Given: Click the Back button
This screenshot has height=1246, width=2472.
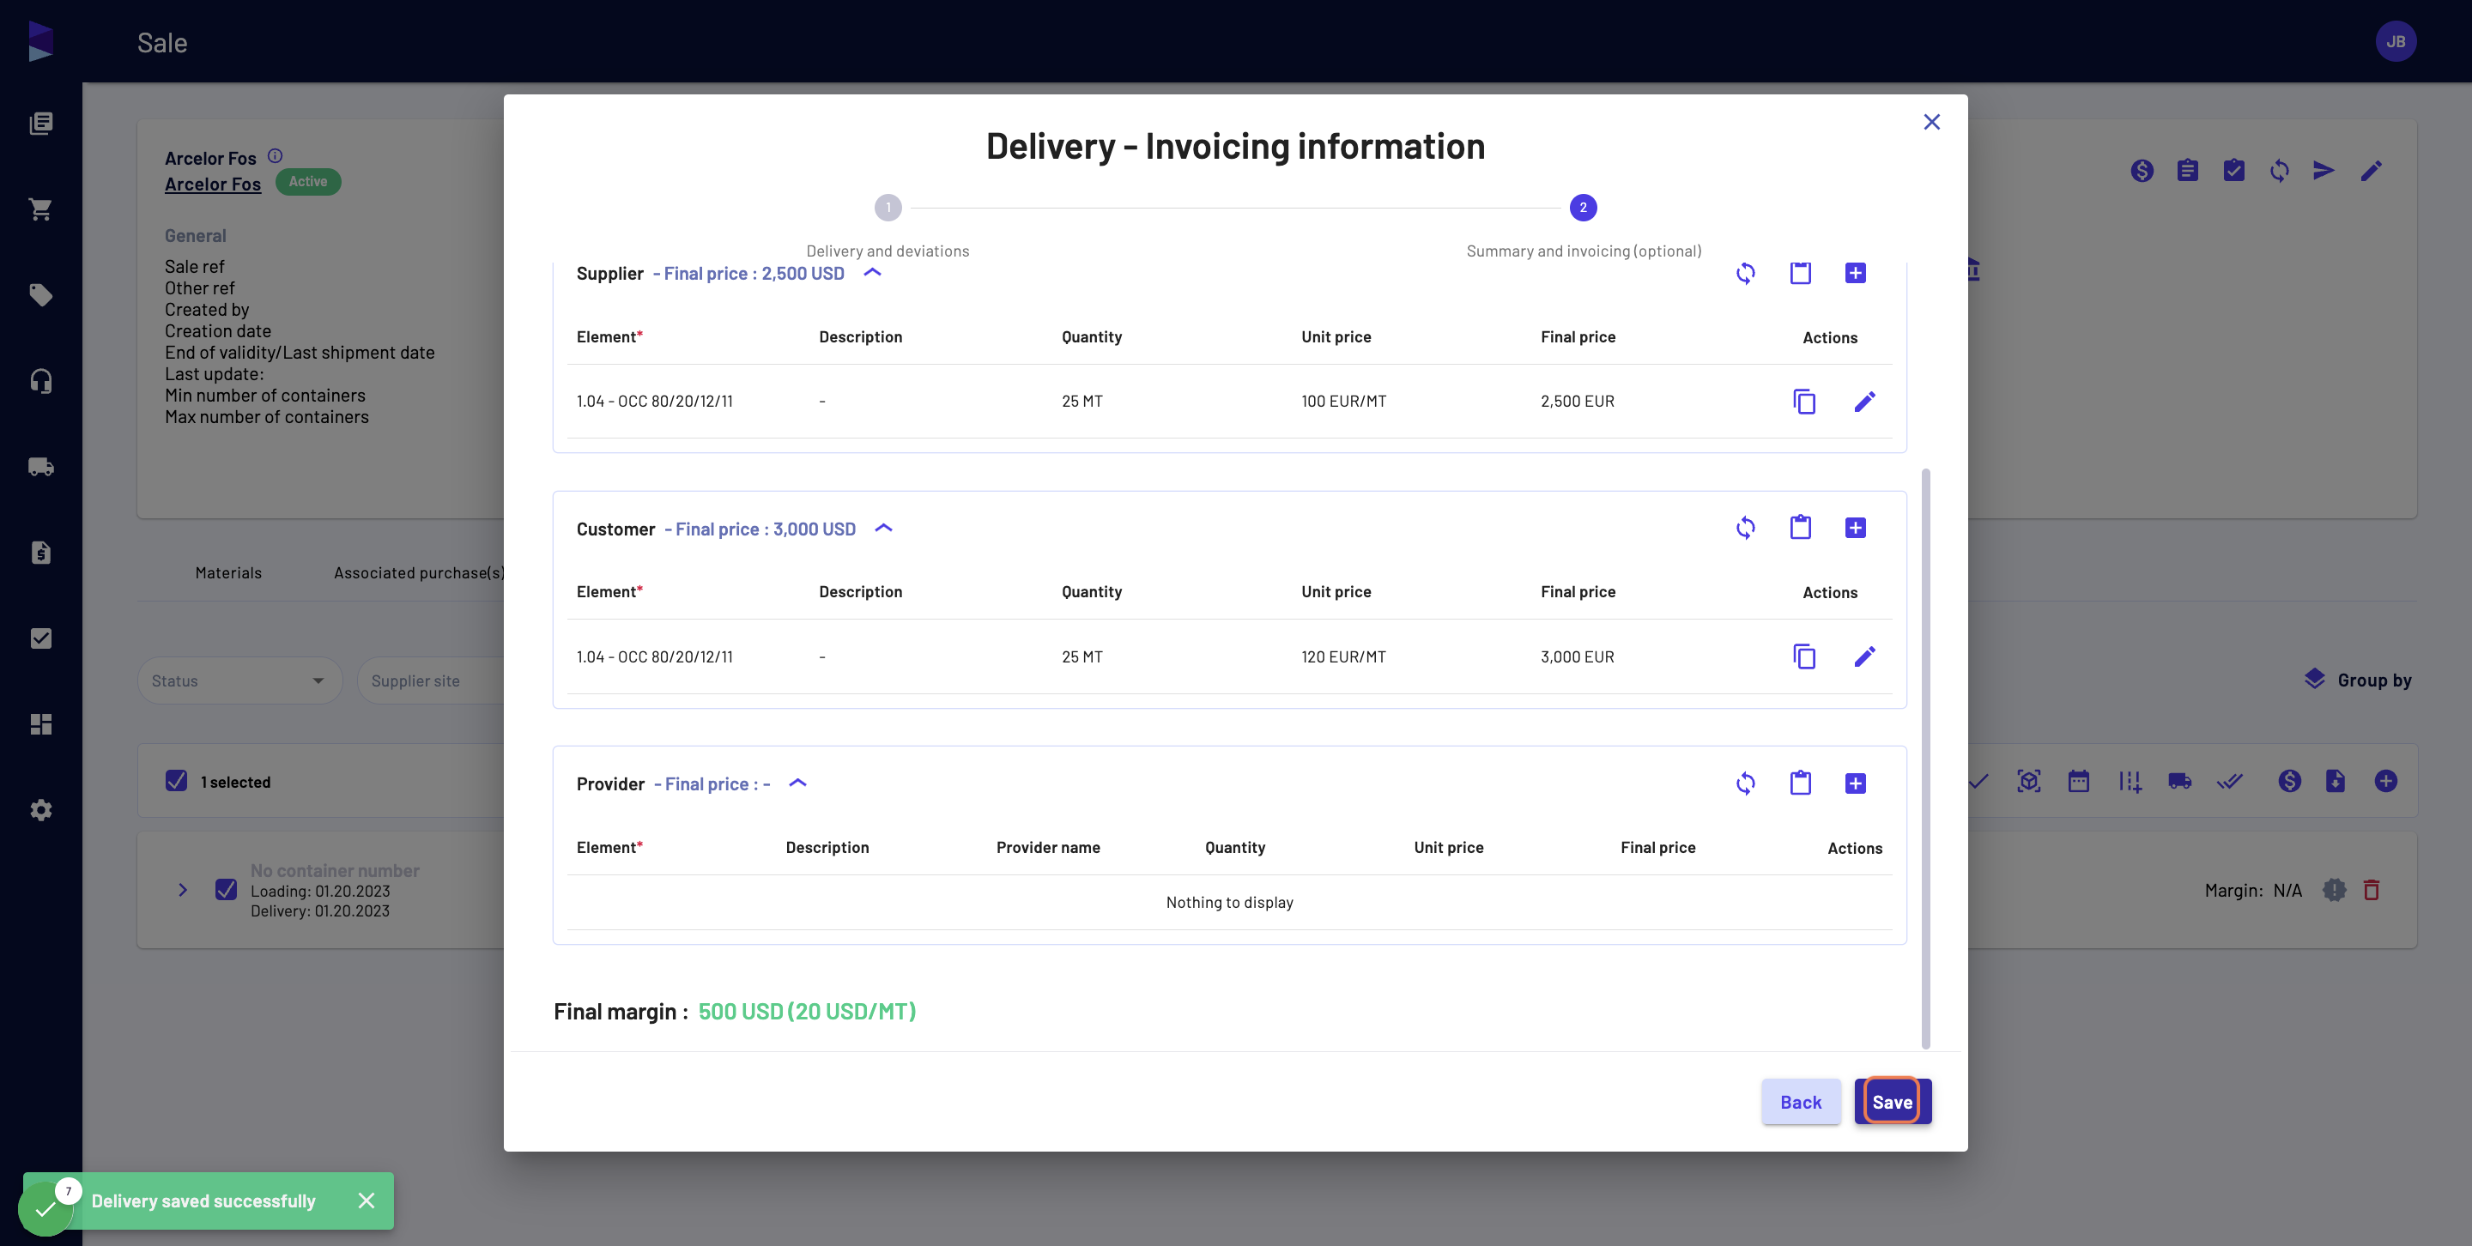Looking at the screenshot, I should pos(1800,1101).
